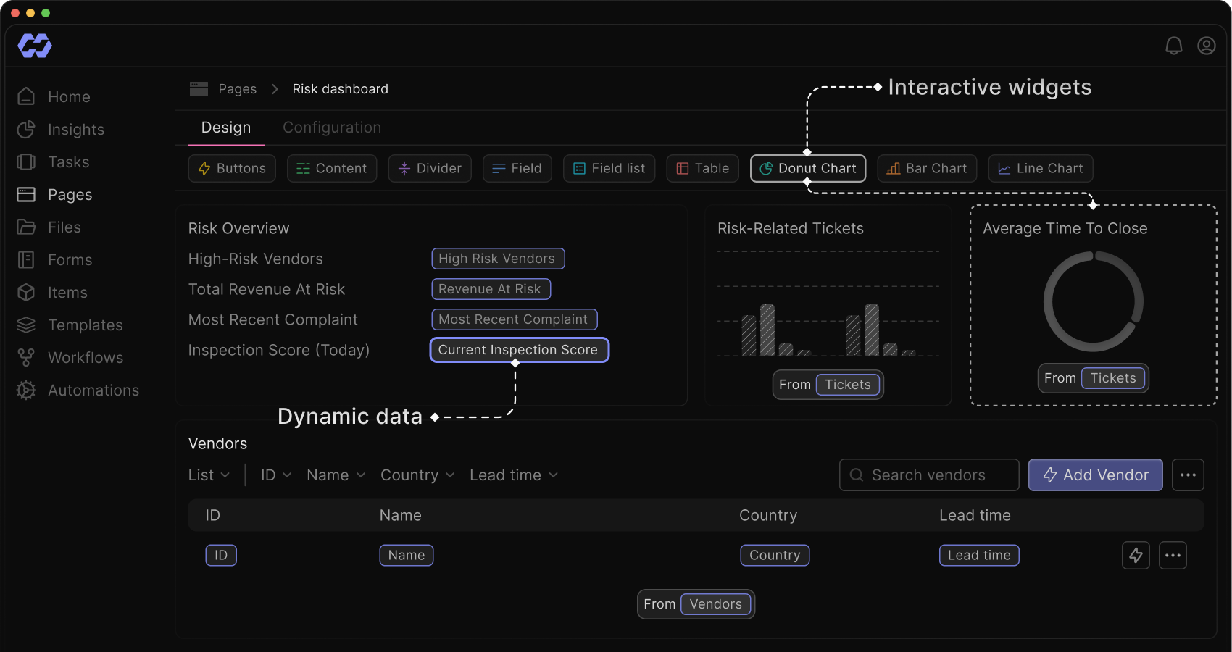This screenshot has height=652, width=1232.
Task: Click the Pages breadcrumb link
Action: [x=237, y=89]
